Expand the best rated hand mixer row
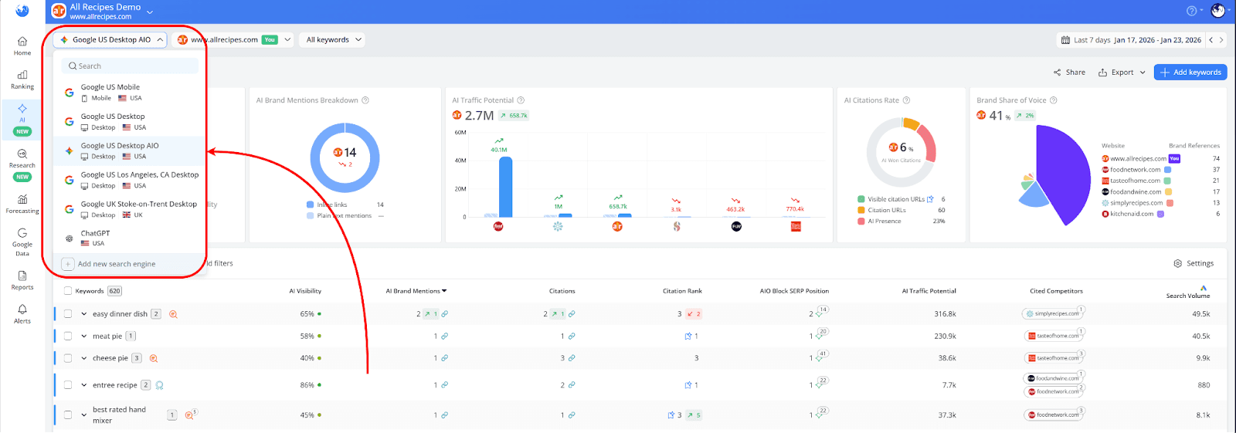This screenshot has height=433, width=1236. tap(84, 414)
